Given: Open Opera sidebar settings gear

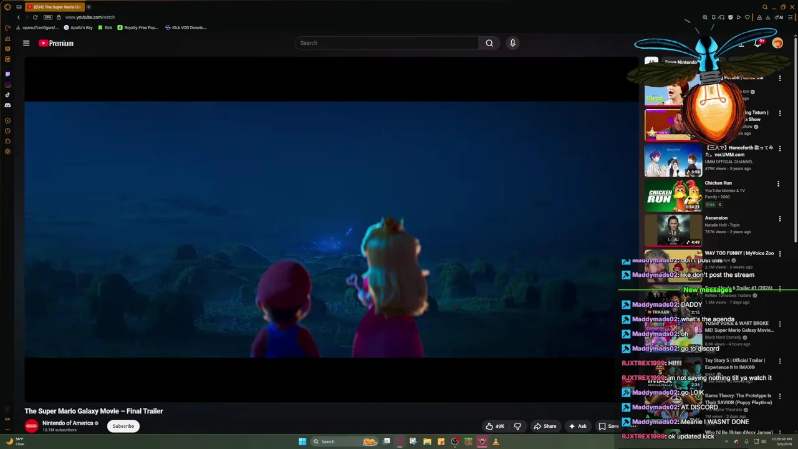Looking at the screenshot, I should pyautogui.click(x=7, y=152).
